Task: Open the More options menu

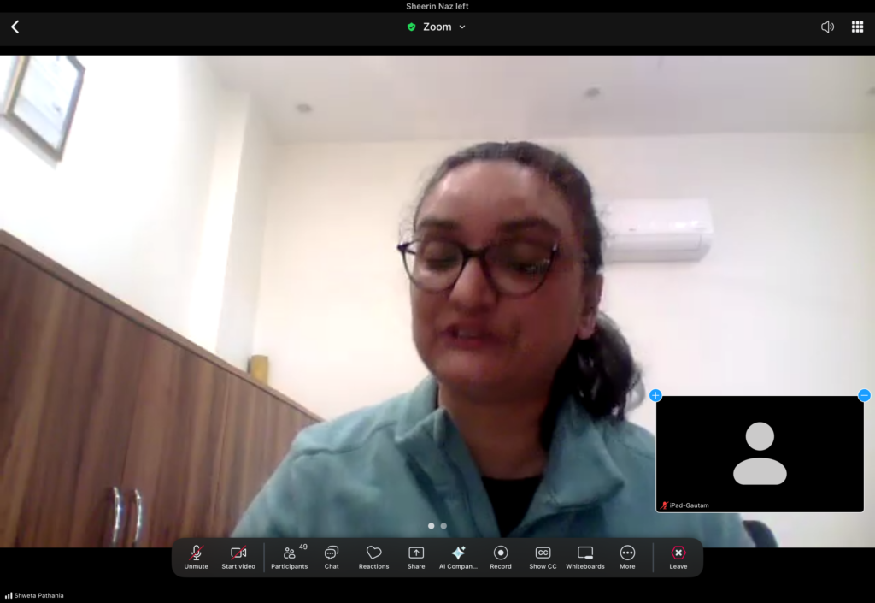Action: click(627, 557)
